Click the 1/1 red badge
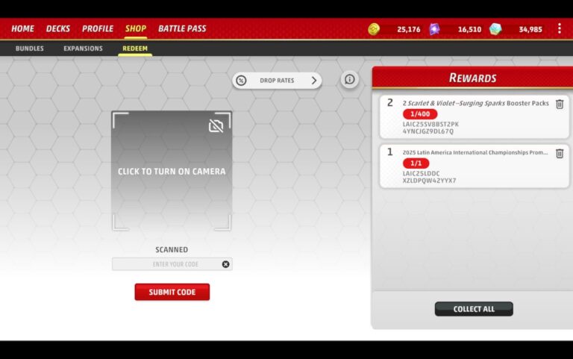 [x=416, y=163]
